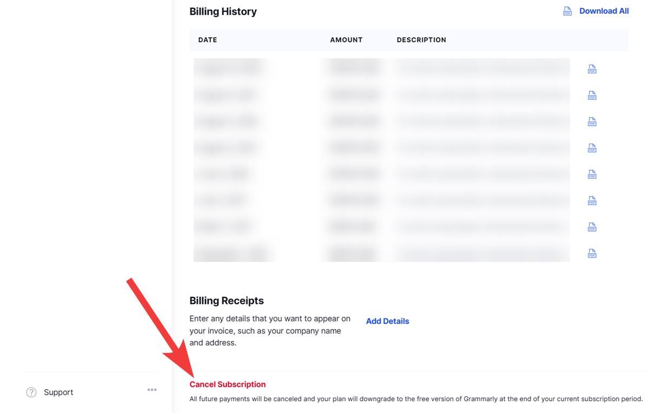Download the last invoice PDF in the list

click(x=592, y=253)
